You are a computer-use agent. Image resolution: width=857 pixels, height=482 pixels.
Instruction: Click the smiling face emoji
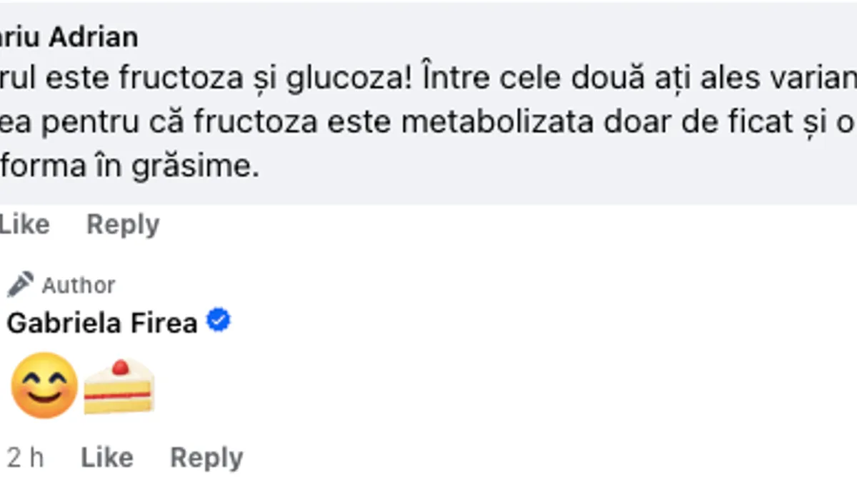44,386
